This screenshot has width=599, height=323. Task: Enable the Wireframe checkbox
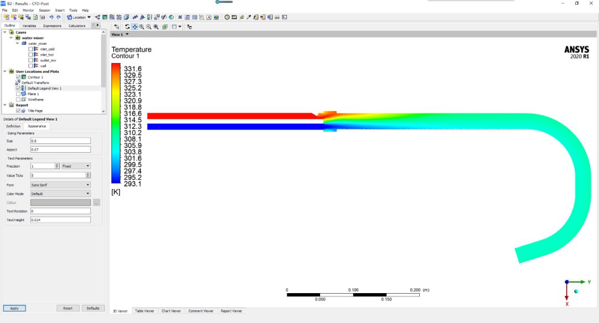(18, 100)
